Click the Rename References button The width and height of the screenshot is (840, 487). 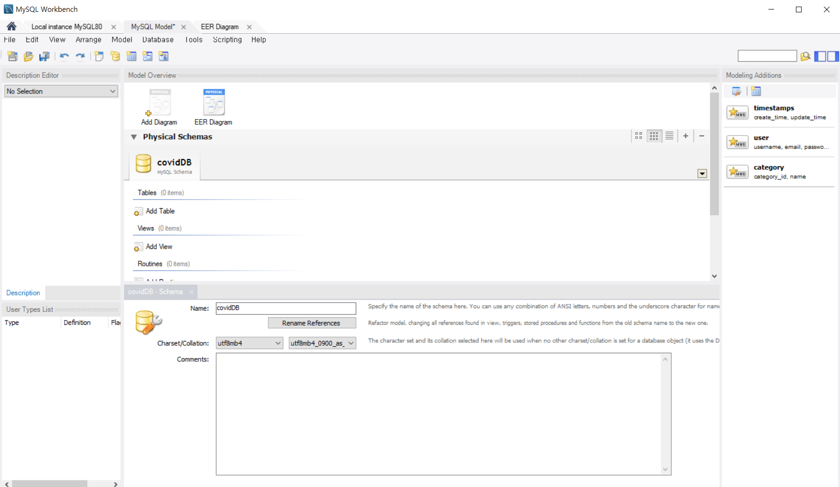coord(312,323)
